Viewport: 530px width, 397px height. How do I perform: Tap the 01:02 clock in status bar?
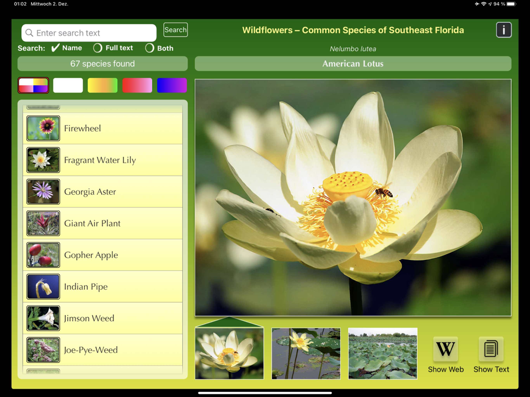click(x=20, y=4)
